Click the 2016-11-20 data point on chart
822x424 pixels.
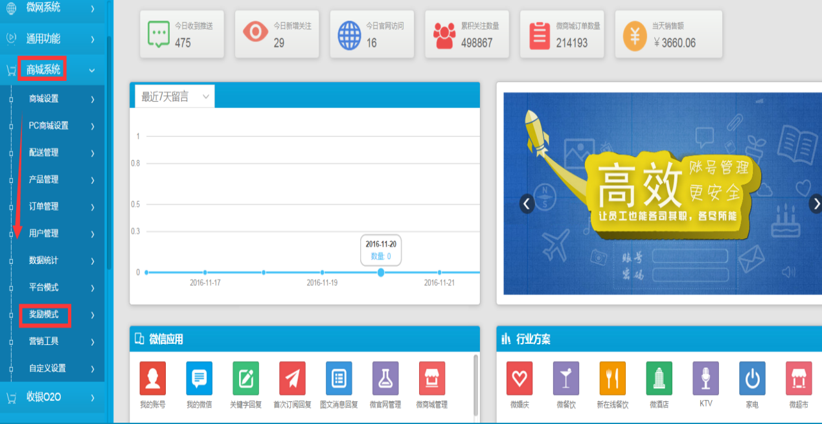(381, 273)
